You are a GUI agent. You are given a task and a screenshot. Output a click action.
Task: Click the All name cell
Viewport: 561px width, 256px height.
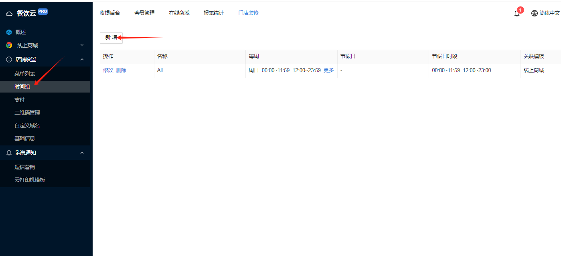200,71
